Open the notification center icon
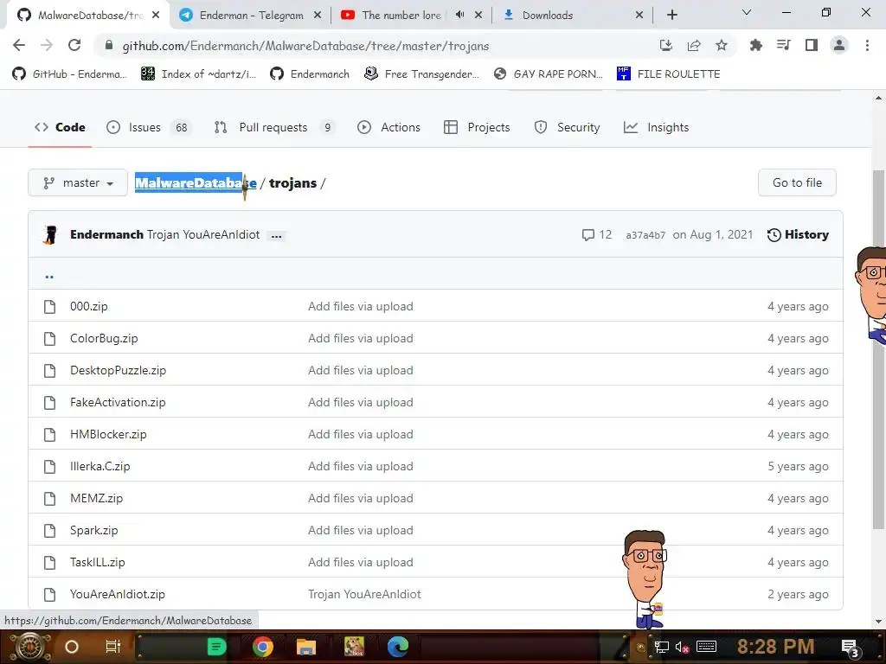Viewport: 886px width, 664px height. 850,648
